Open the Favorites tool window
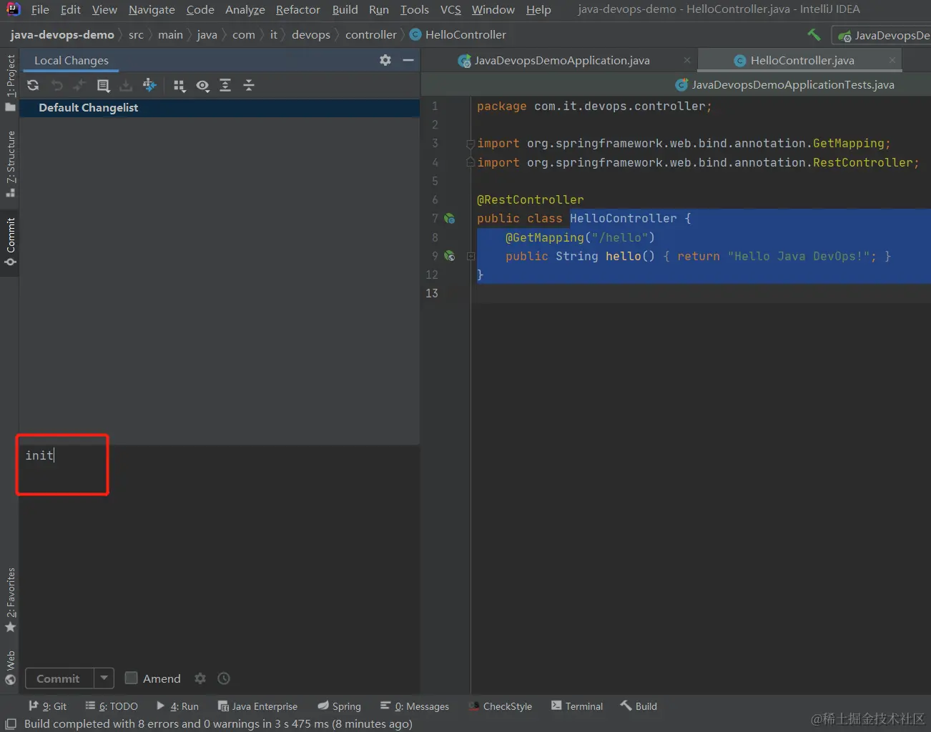This screenshot has height=732, width=931. click(10, 599)
